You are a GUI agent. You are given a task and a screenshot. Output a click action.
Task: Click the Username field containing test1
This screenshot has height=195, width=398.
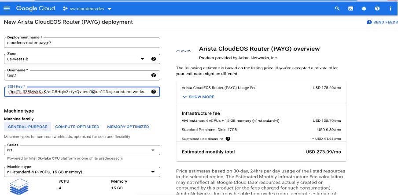(82, 75)
